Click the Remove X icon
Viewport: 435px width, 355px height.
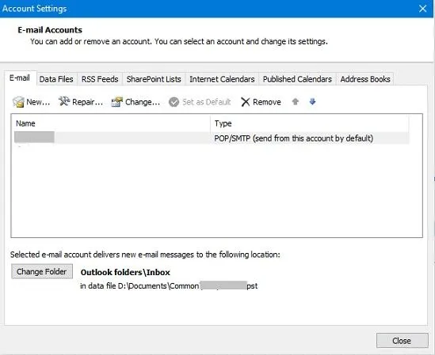point(246,102)
